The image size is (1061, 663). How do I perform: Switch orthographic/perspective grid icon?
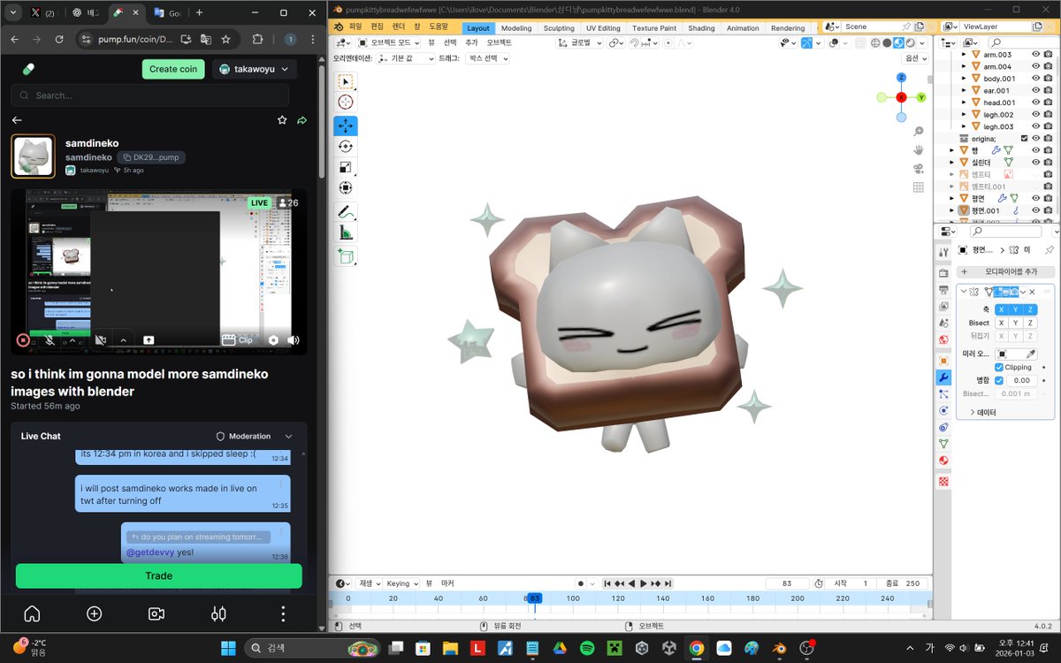(x=919, y=187)
